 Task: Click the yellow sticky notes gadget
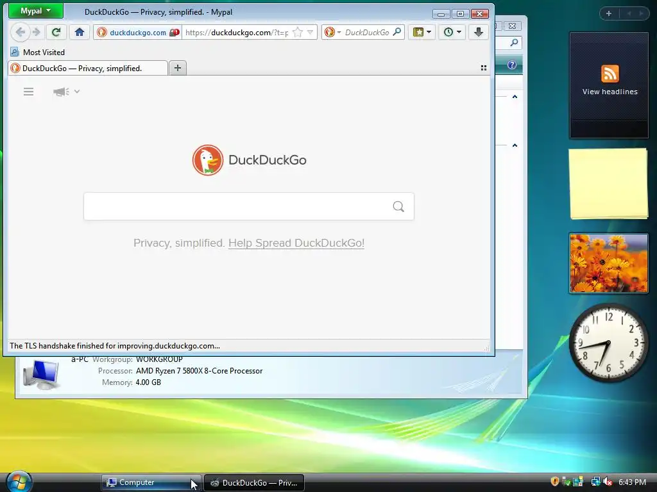[x=609, y=183]
